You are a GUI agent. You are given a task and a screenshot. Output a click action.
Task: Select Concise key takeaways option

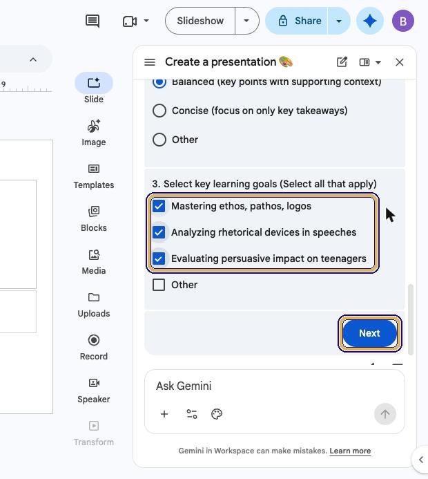pos(159,111)
